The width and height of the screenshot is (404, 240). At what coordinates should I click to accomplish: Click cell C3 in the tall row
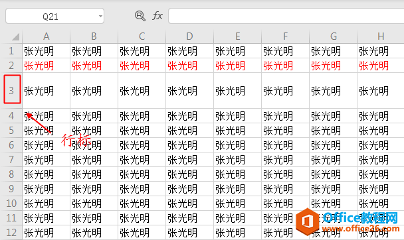pos(142,90)
